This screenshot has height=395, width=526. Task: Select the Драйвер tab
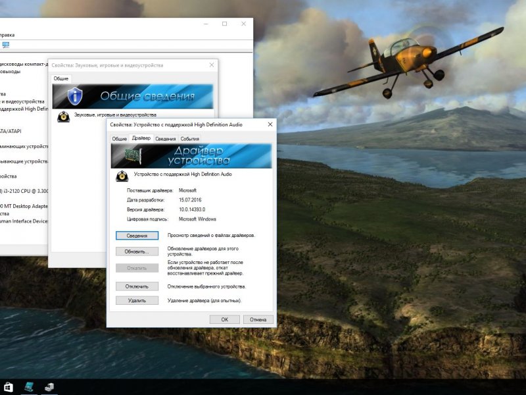[x=141, y=138]
